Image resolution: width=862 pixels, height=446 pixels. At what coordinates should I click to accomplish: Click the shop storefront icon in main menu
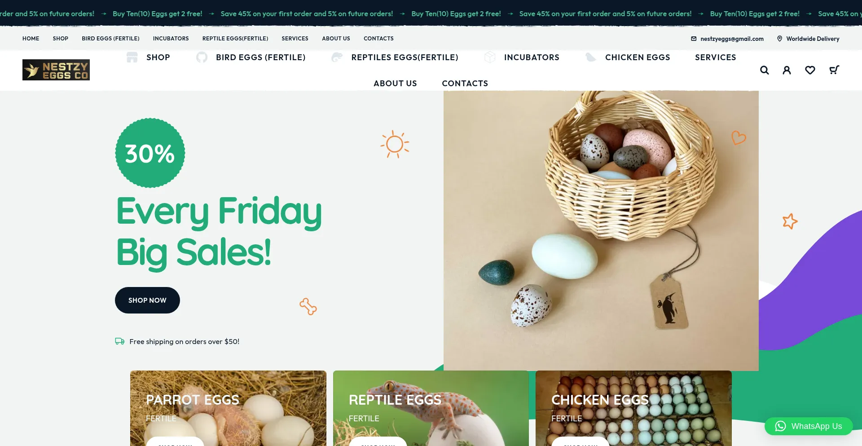(x=132, y=57)
